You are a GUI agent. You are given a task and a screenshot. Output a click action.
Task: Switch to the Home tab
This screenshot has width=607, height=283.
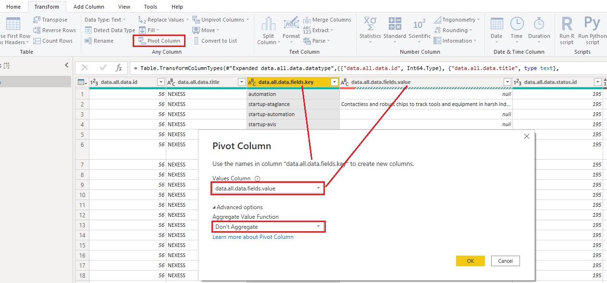13,7
